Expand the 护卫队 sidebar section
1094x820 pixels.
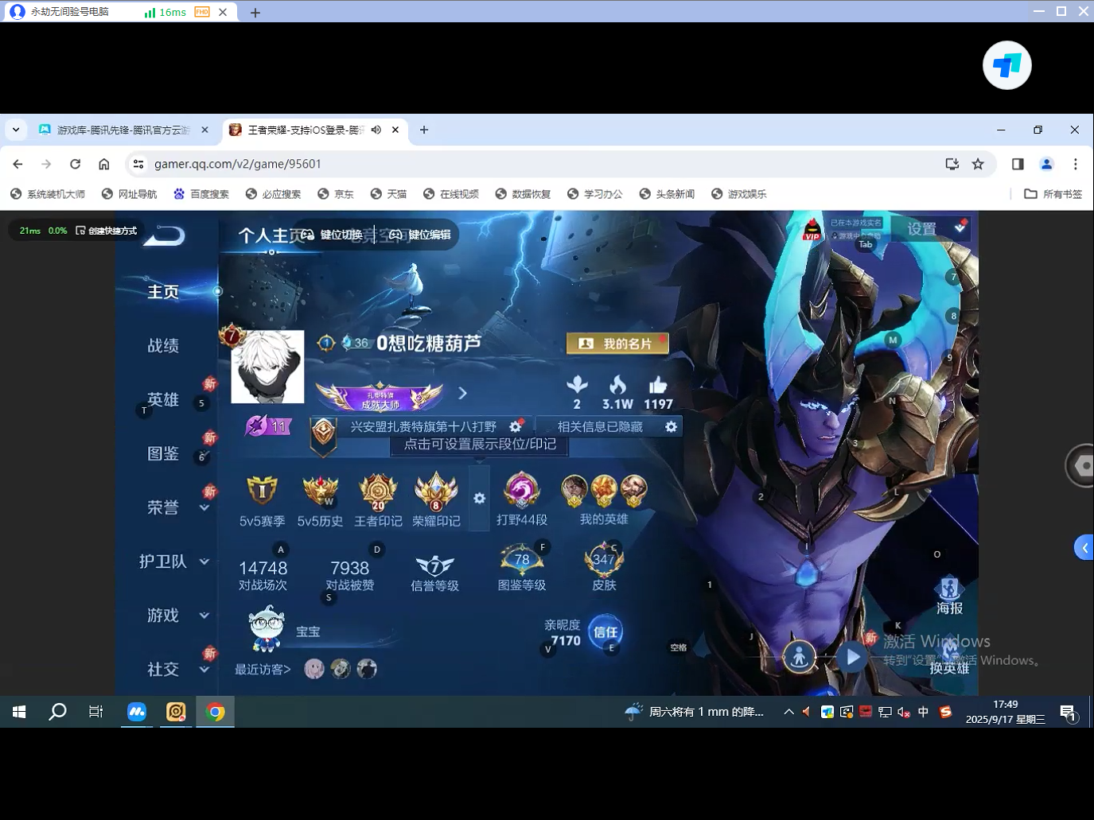click(204, 562)
